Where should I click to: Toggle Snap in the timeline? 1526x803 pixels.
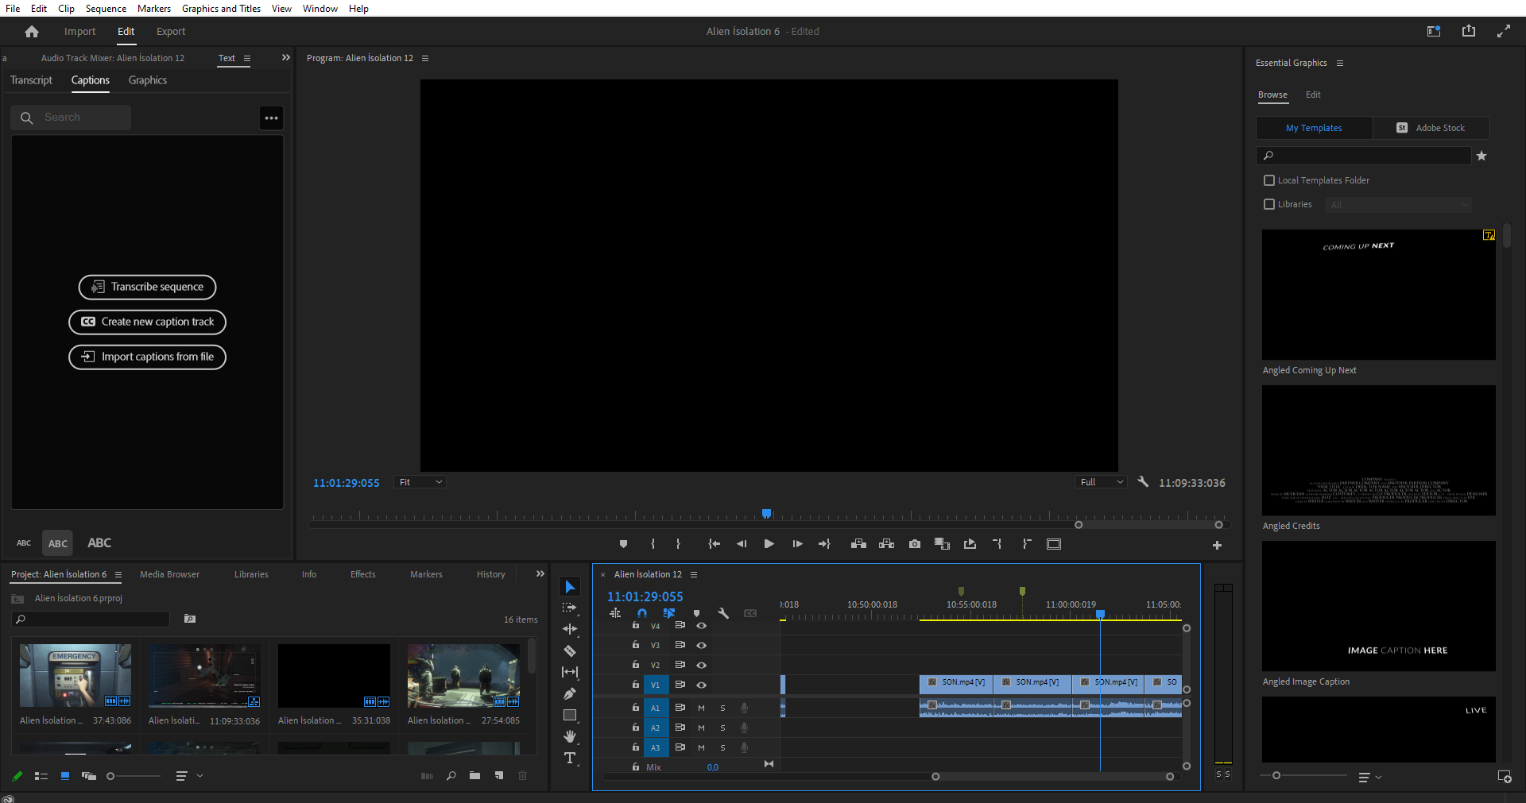point(642,613)
